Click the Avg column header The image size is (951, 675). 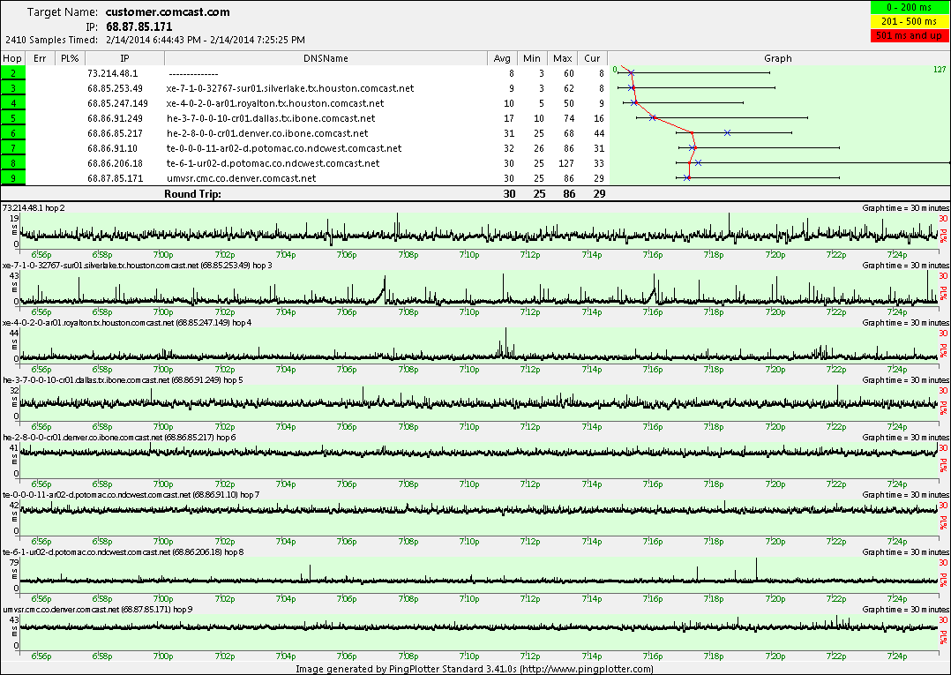point(503,58)
